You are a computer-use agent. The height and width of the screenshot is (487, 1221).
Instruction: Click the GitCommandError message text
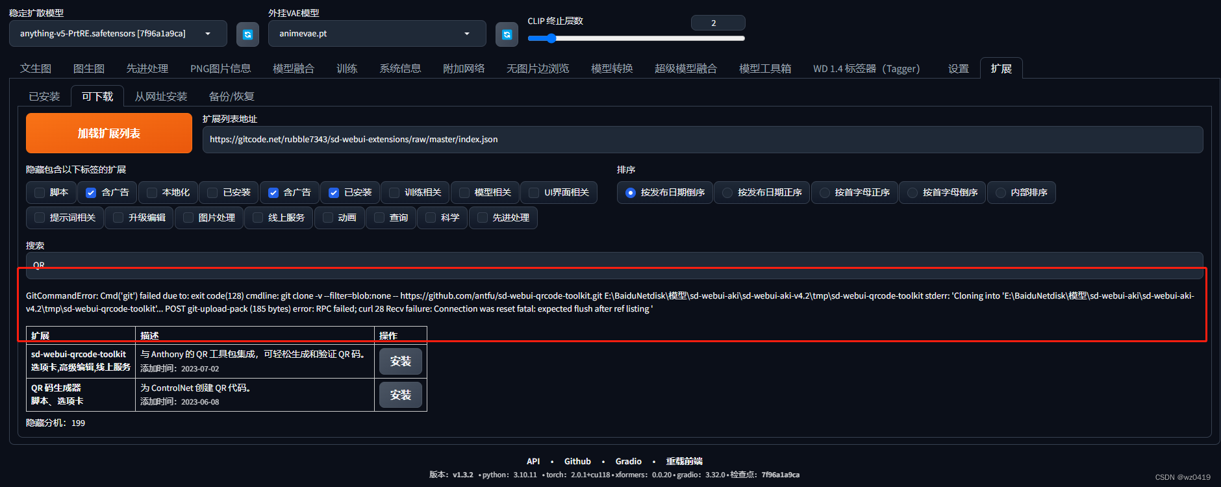point(610,302)
